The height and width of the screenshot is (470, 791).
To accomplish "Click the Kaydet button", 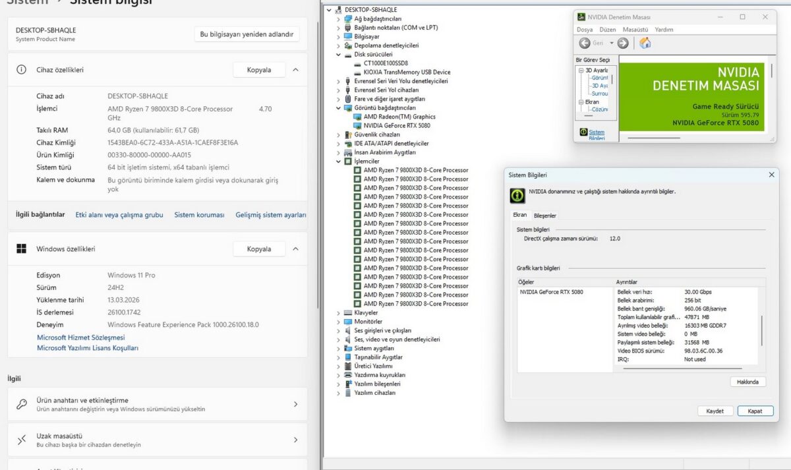I will coord(715,411).
